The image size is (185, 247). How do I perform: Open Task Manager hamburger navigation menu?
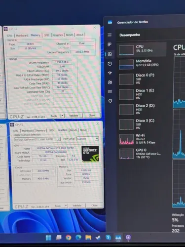tap(110, 35)
